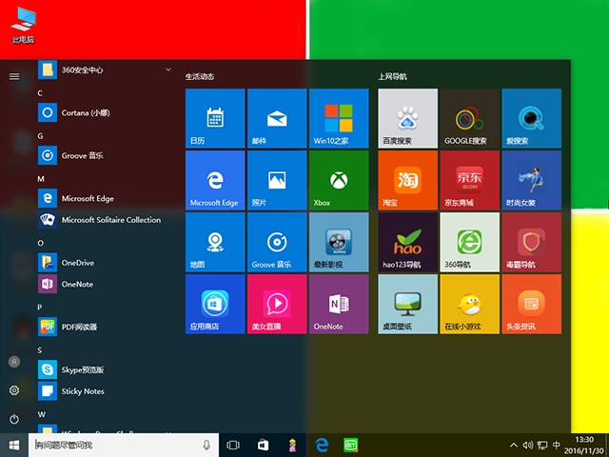Open the hao123导航 tile
This screenshot has width=609, height=457.
click(407, 242)
